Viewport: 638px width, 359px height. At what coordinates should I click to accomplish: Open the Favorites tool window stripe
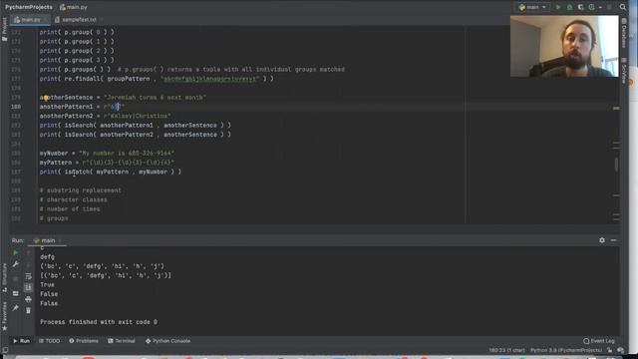4,317
